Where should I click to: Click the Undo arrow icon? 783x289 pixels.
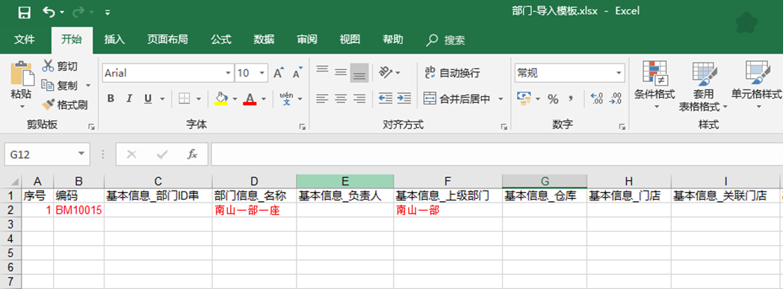(x=49, y=12)
